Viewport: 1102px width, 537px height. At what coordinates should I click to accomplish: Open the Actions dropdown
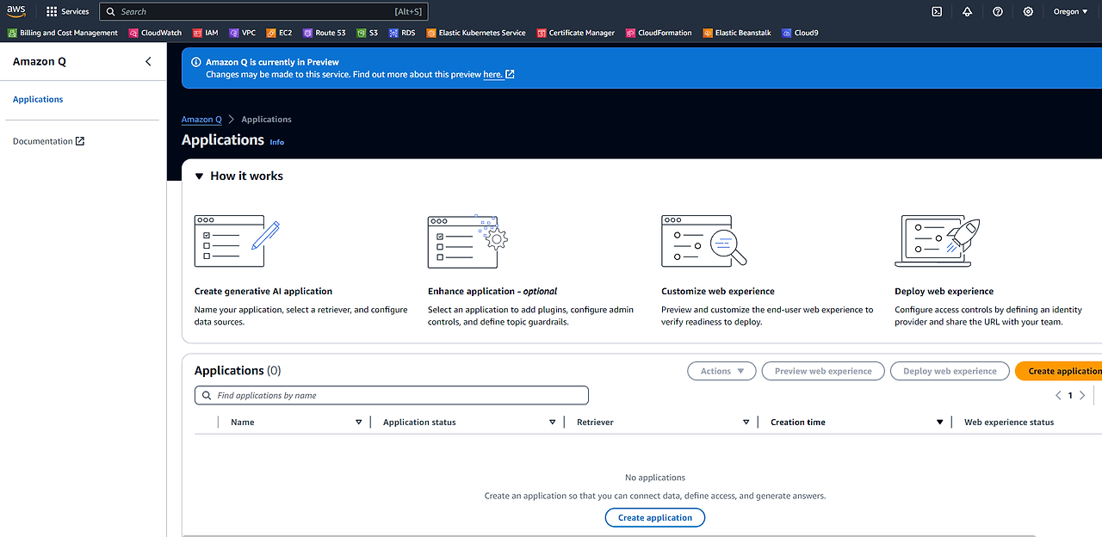tap(721, 371)
